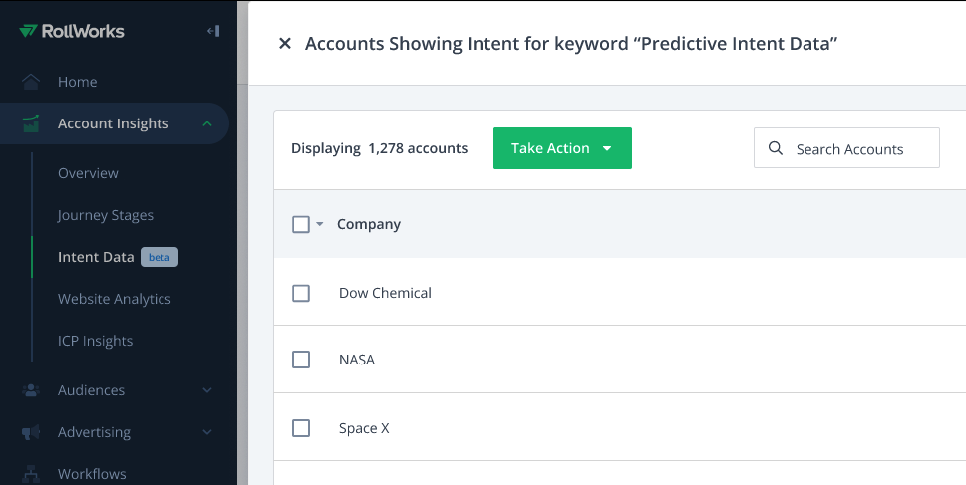Collapse the Account Insights menu chevron
This screenshot has height=485, width=966.
[207, 123]
